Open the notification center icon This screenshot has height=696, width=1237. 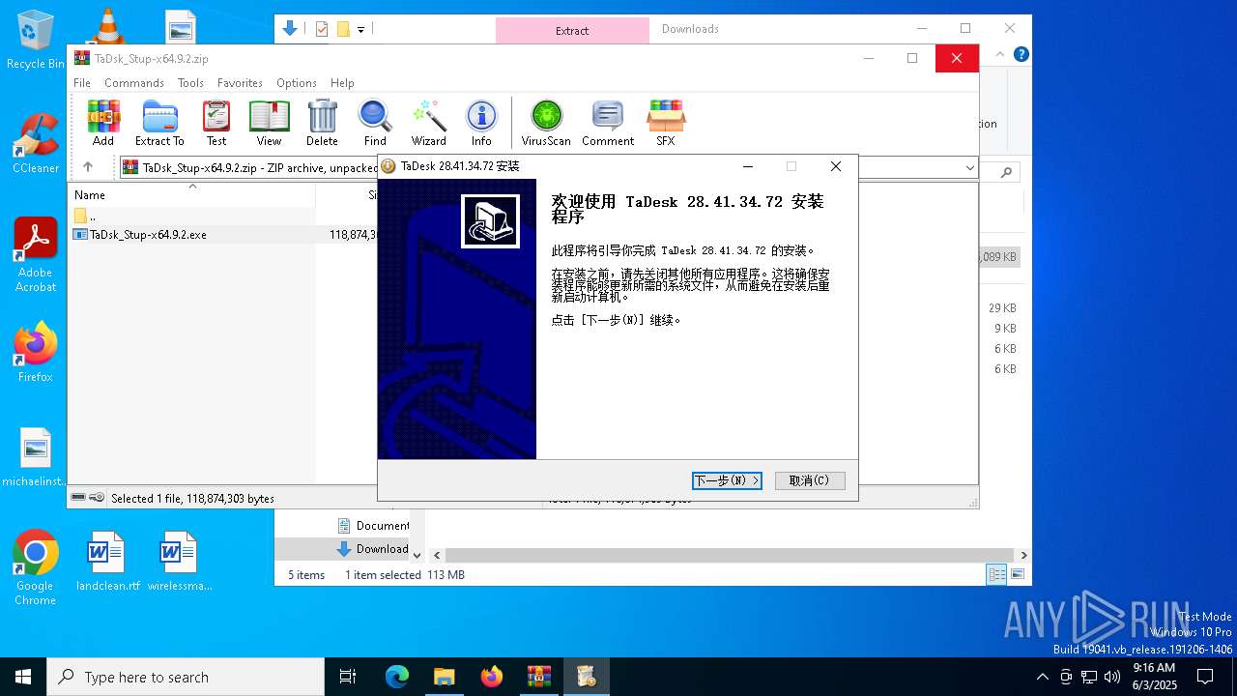[x=1205, y=677]
